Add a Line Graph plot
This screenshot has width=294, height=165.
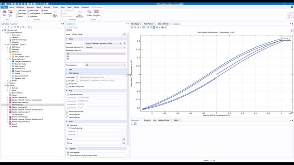(x=20, y=11)
